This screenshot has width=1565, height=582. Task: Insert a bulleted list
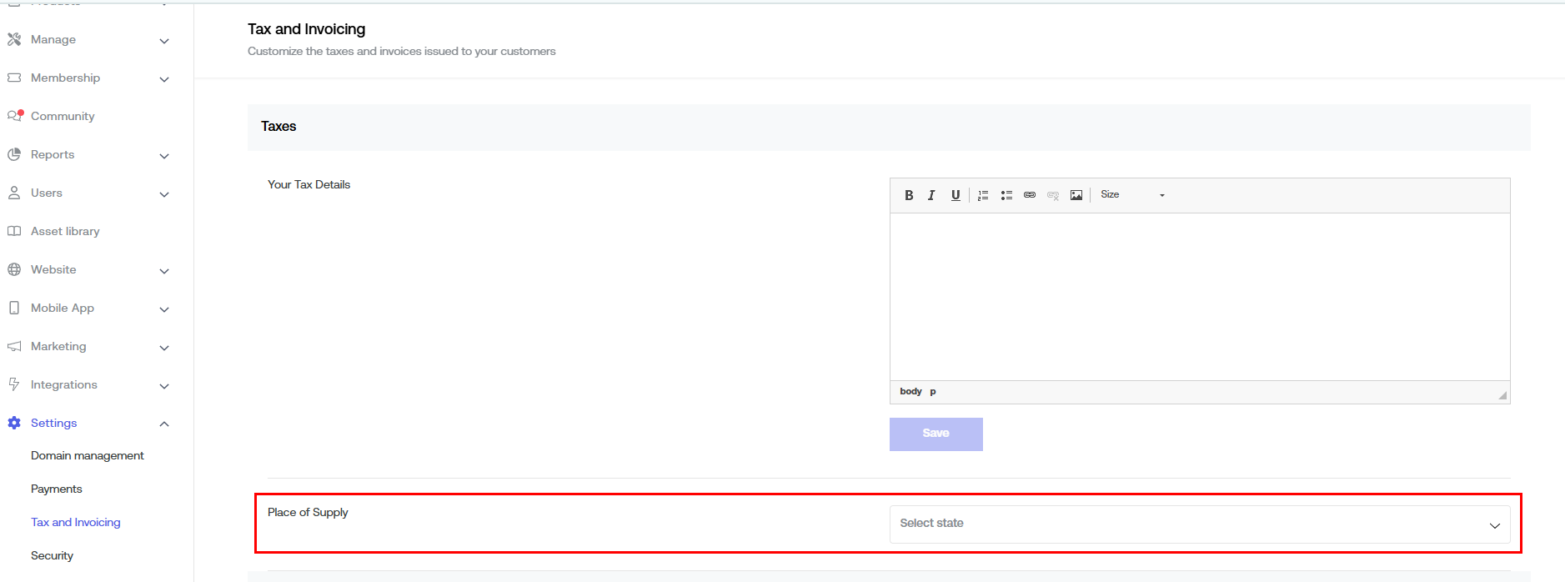click(x=1006, y=195)
